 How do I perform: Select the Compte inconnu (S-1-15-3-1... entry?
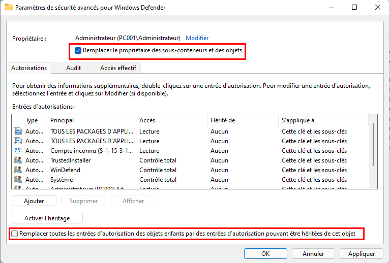click(190, 150)
